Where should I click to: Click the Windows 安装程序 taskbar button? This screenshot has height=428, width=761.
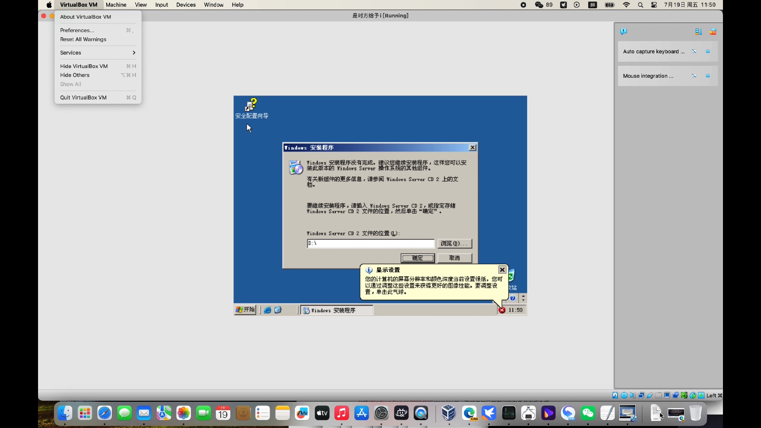coord(337,310)
